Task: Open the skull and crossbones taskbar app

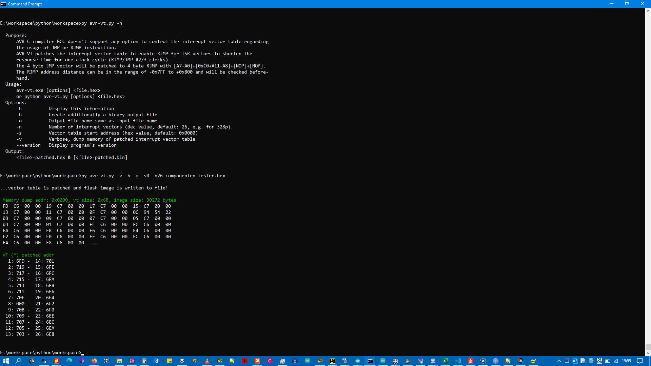Action: 106,361
